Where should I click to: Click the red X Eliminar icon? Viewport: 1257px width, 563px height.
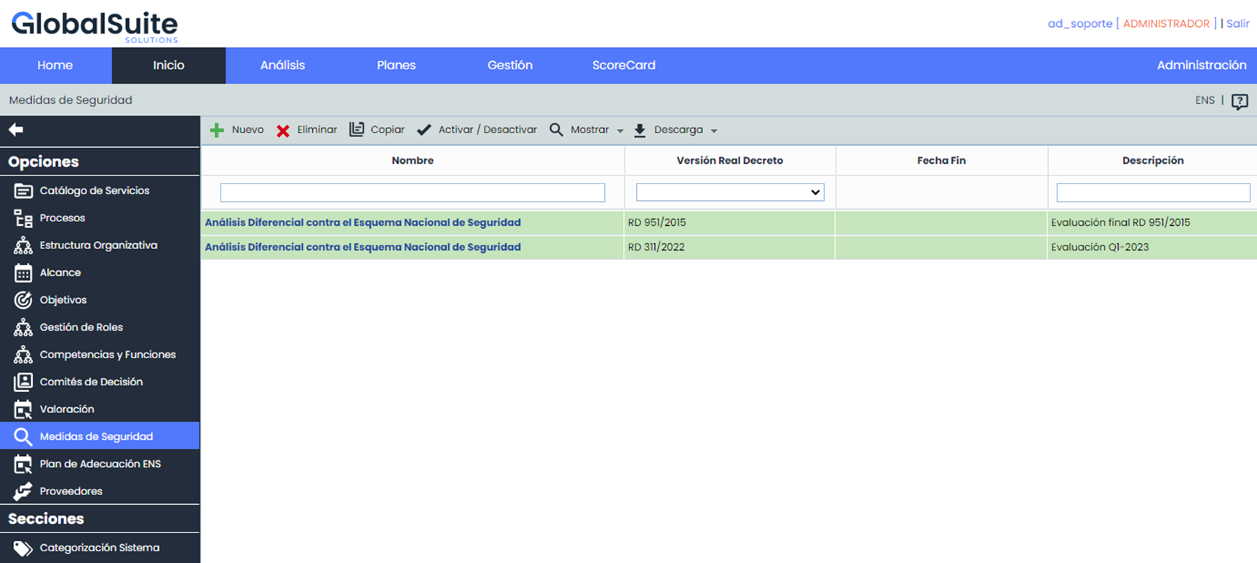click(x=283, y=130)
